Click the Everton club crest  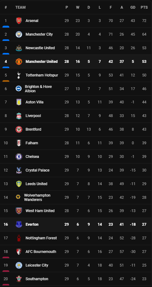click(19, 224)
